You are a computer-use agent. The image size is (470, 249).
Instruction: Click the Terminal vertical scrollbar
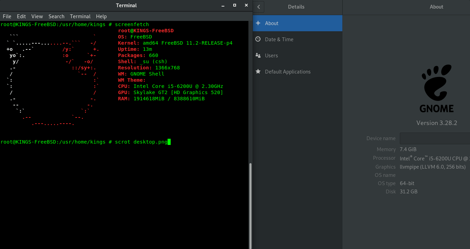tap(250, 205)
